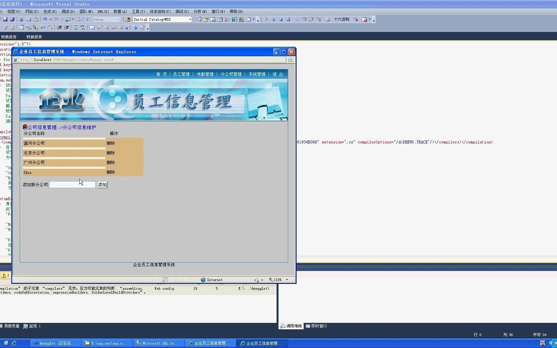Open the 帮助(H) menu
557x348 pixels.
(x=236, y=11)
